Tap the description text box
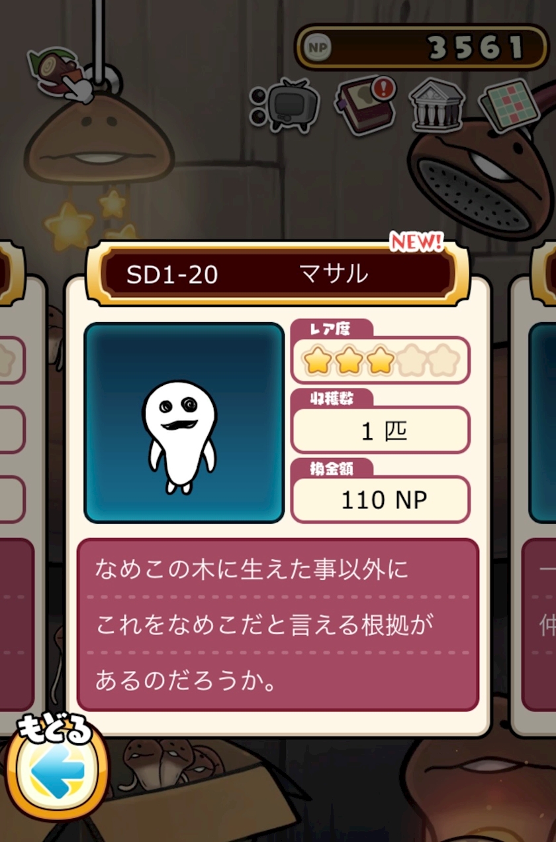The image size is (556, 842). point(277,625)
